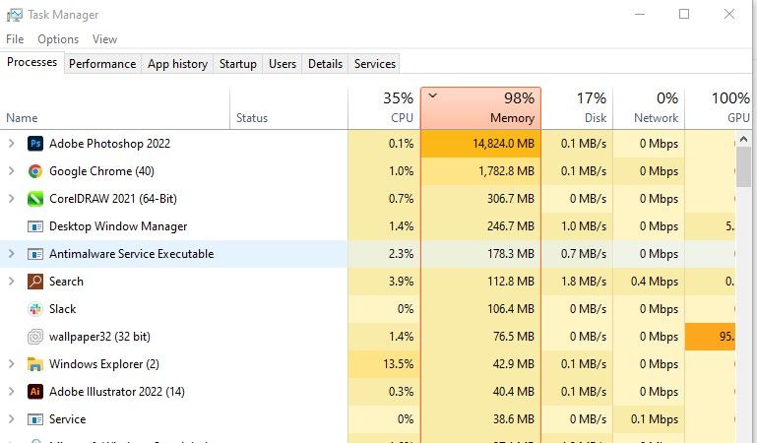Switch to the App history tab
The height and width of the screenshot is (443, 757).
click(177, 64)
